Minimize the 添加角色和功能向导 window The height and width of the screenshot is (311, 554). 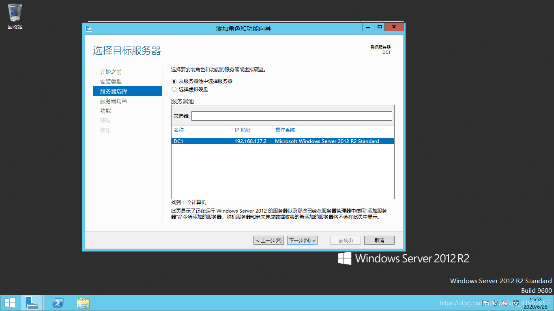coord(368,27)
